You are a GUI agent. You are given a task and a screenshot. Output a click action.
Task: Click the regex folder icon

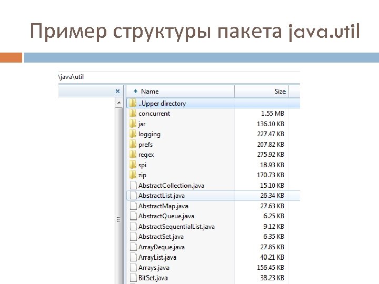click(x=133, y=155)
